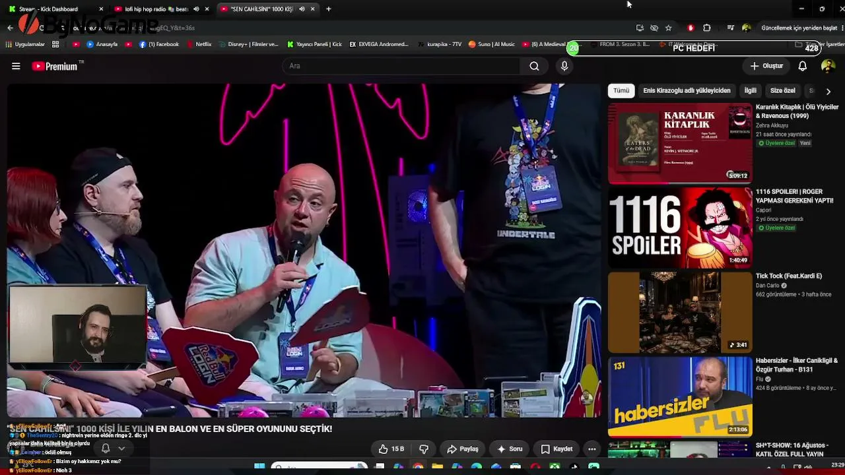Open the Netflix bookmark
Screen dimensions: 845x475
(x=199, y=44)
